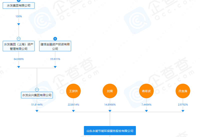The width and height of the screenshot is (200, 137).
Task: Expand the 建信金融资产投资有限公司 node with plus icon
Action: point(55,39)
